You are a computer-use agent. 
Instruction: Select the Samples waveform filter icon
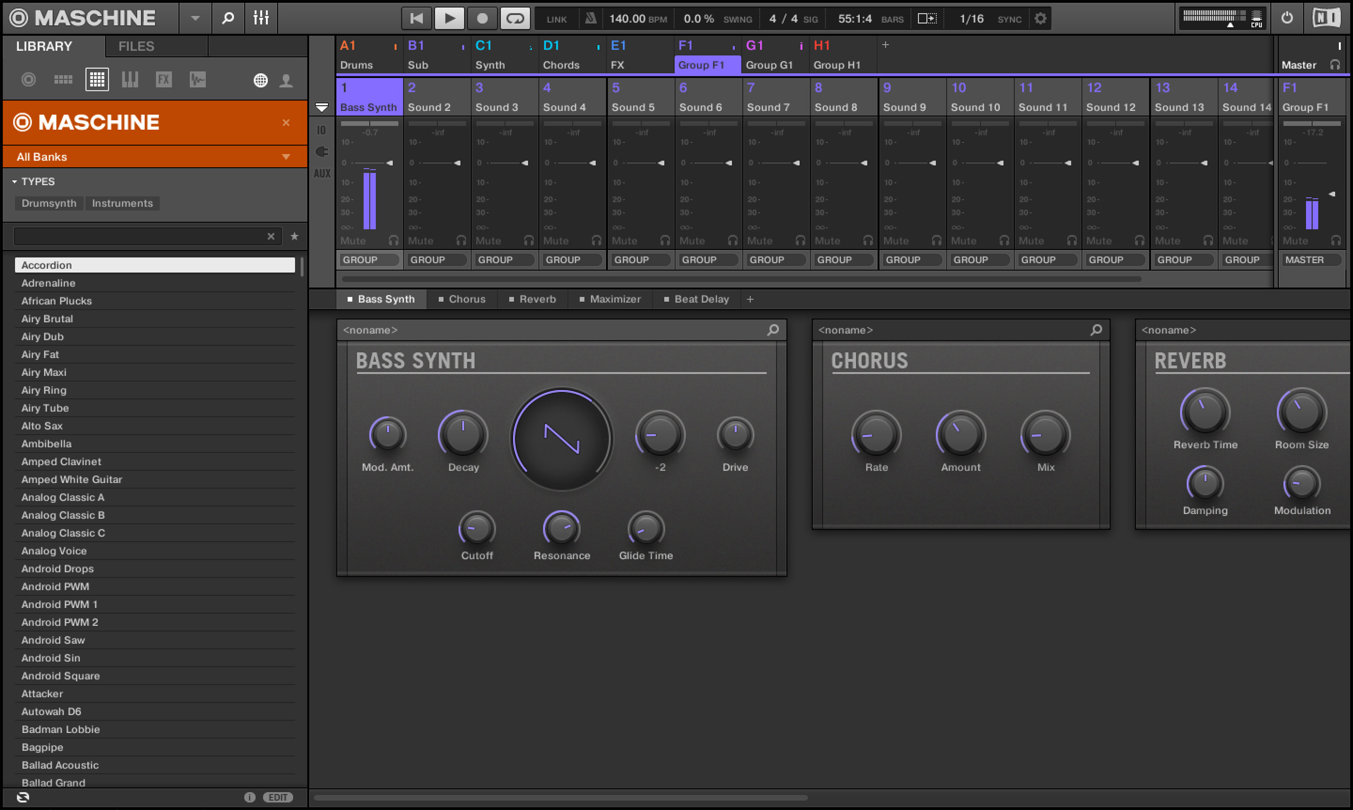point(197,79)
